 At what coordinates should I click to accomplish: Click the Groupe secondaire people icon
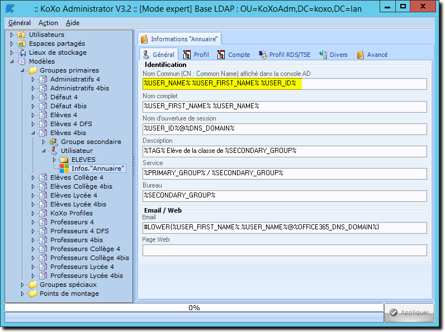point(54,142)
